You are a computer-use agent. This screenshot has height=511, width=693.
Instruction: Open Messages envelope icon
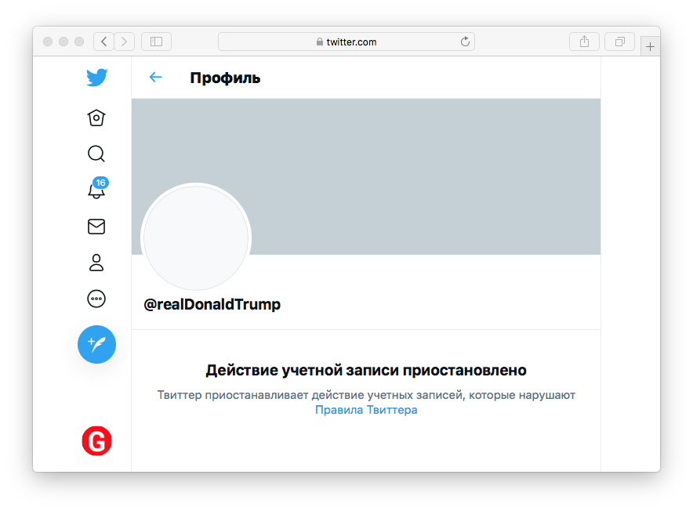click(x=96, y=227)
